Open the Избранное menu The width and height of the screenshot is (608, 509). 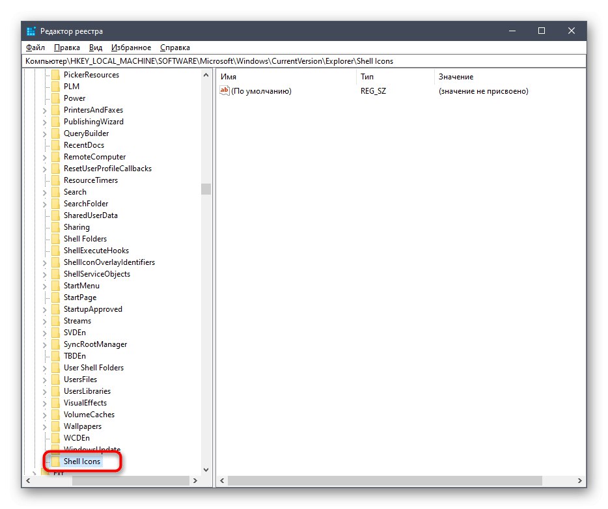click(131, 48)
